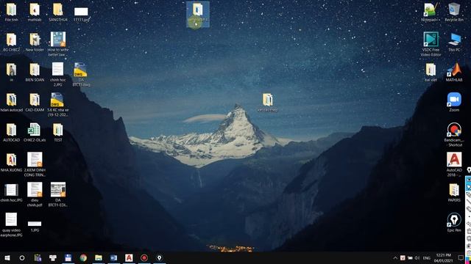Select the lone folder above the mountain peak
The height and width of the screenshot is (264, 471).
tap(268, 103)
